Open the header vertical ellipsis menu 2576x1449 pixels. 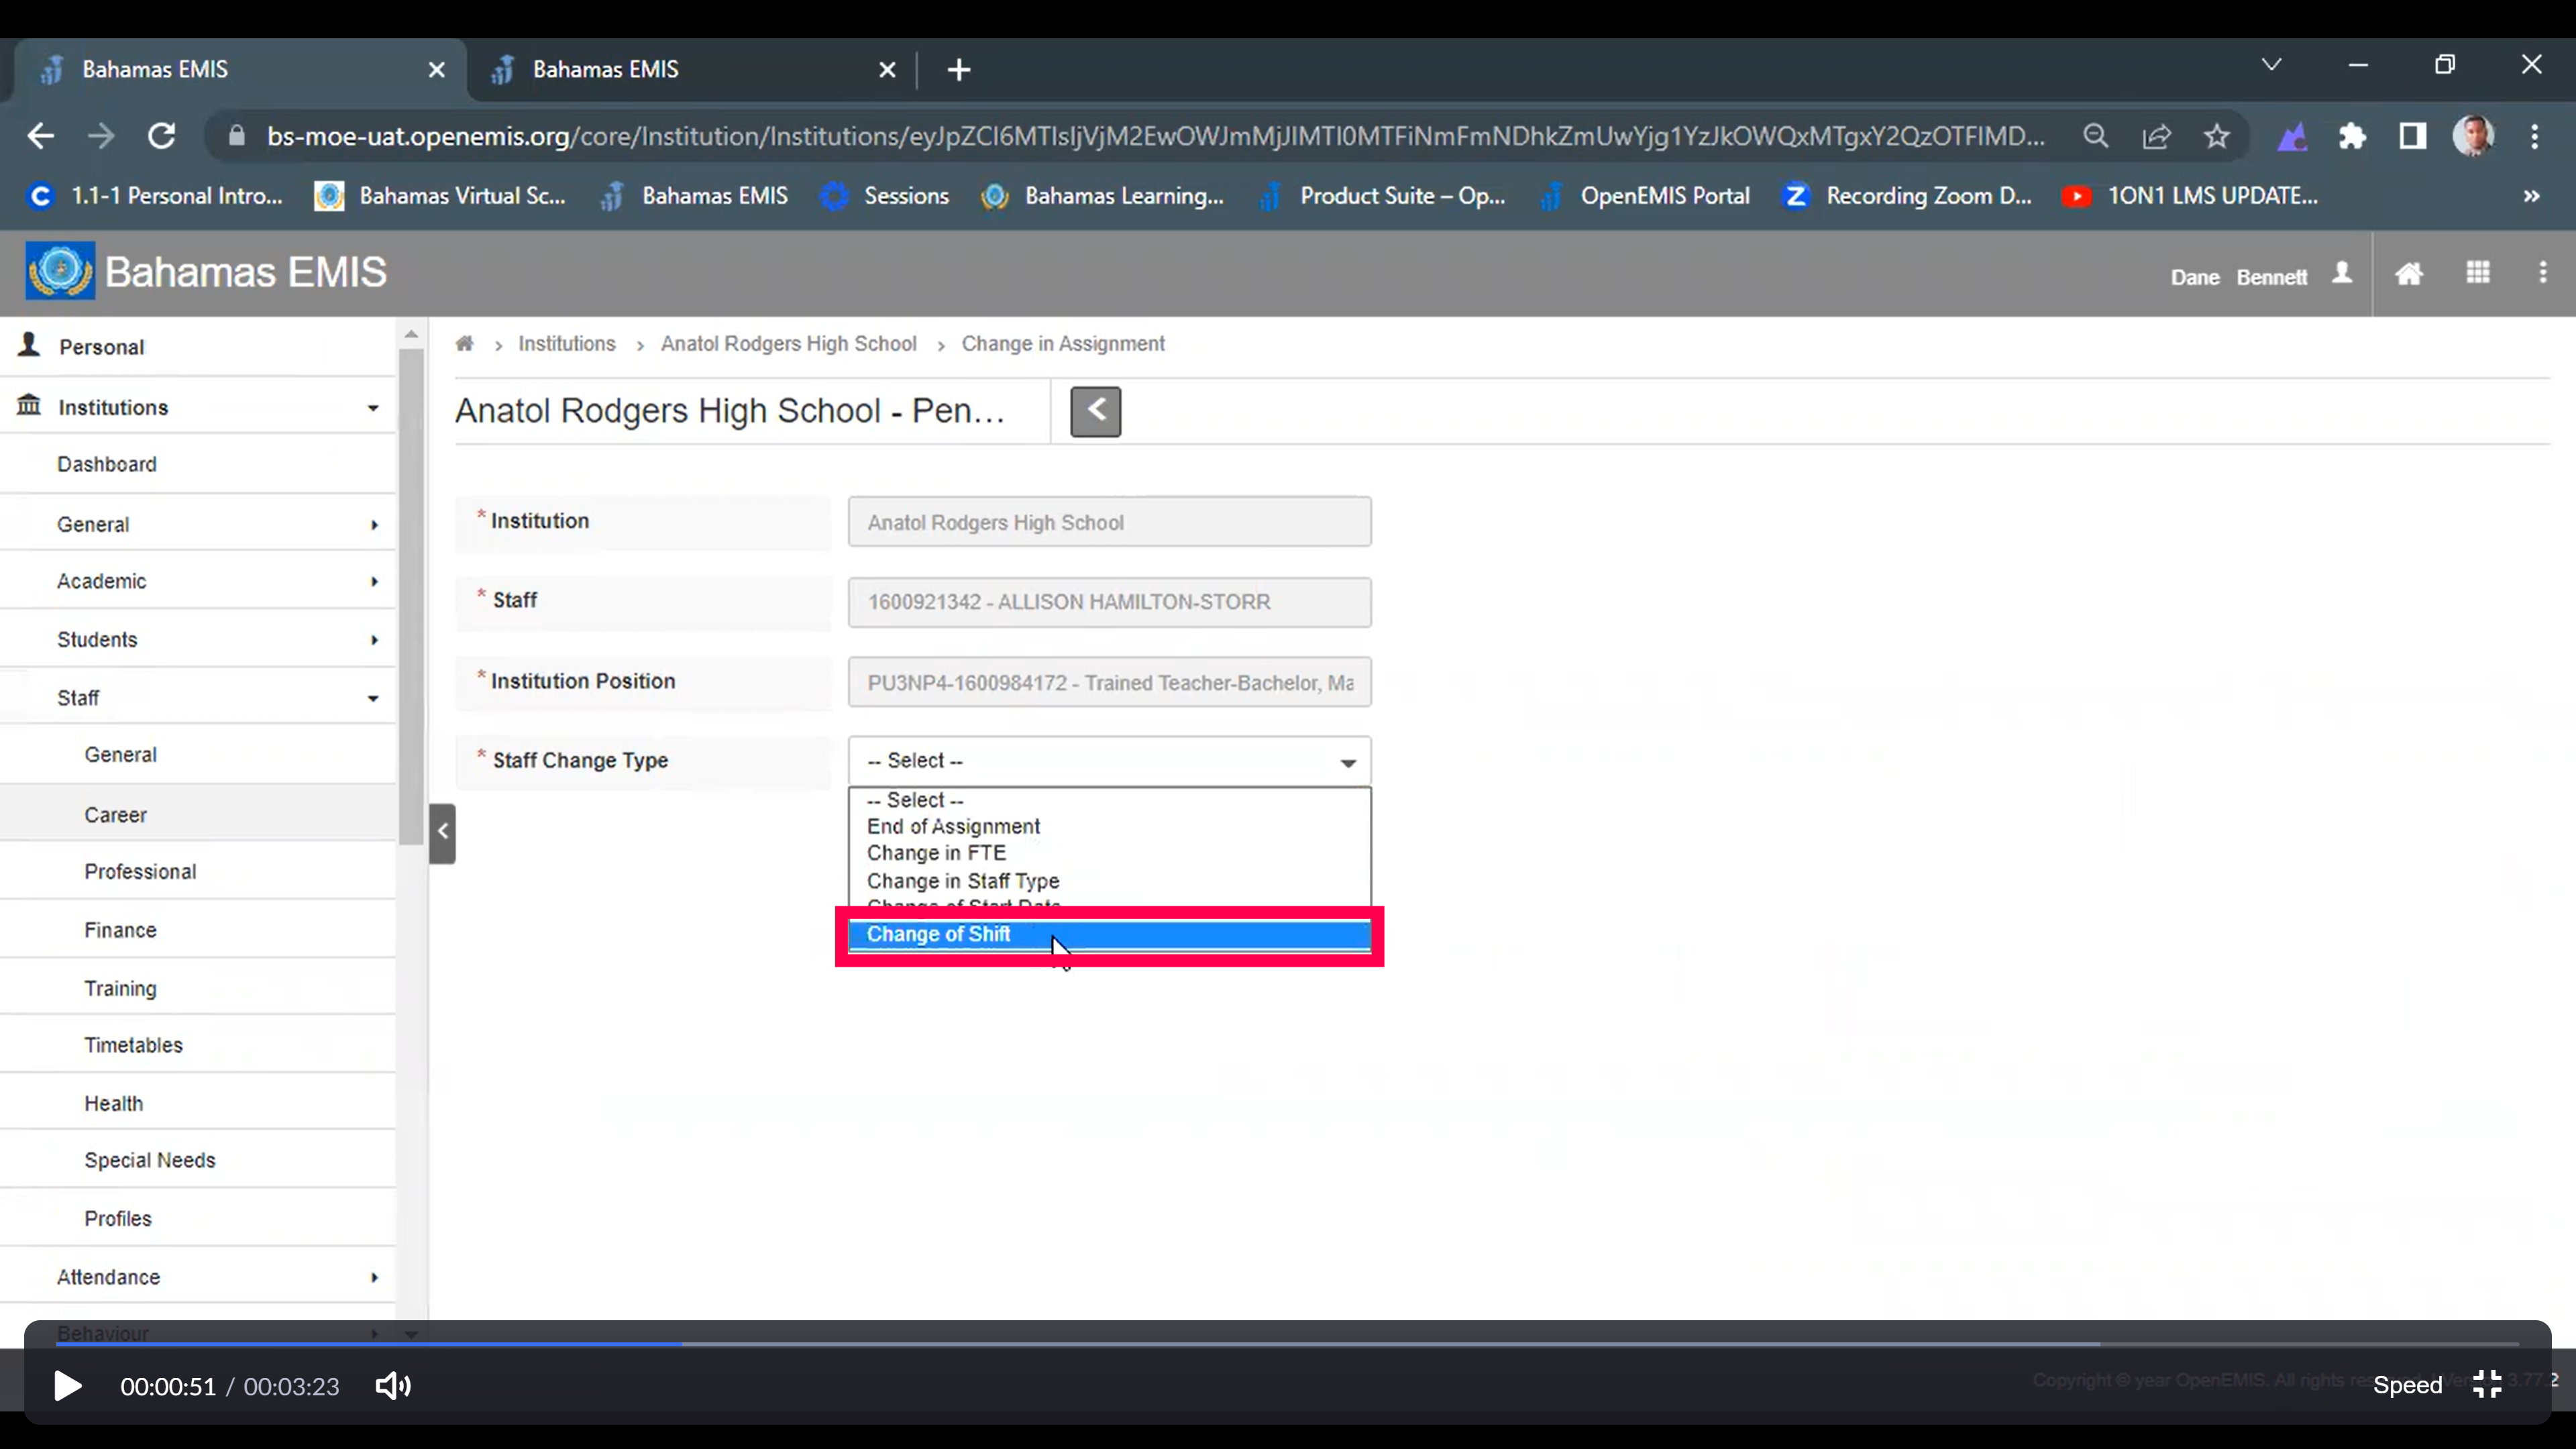click(2543, 273)
